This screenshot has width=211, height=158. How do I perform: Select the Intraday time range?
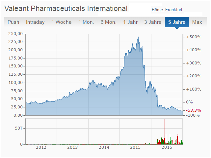(35, 22)
